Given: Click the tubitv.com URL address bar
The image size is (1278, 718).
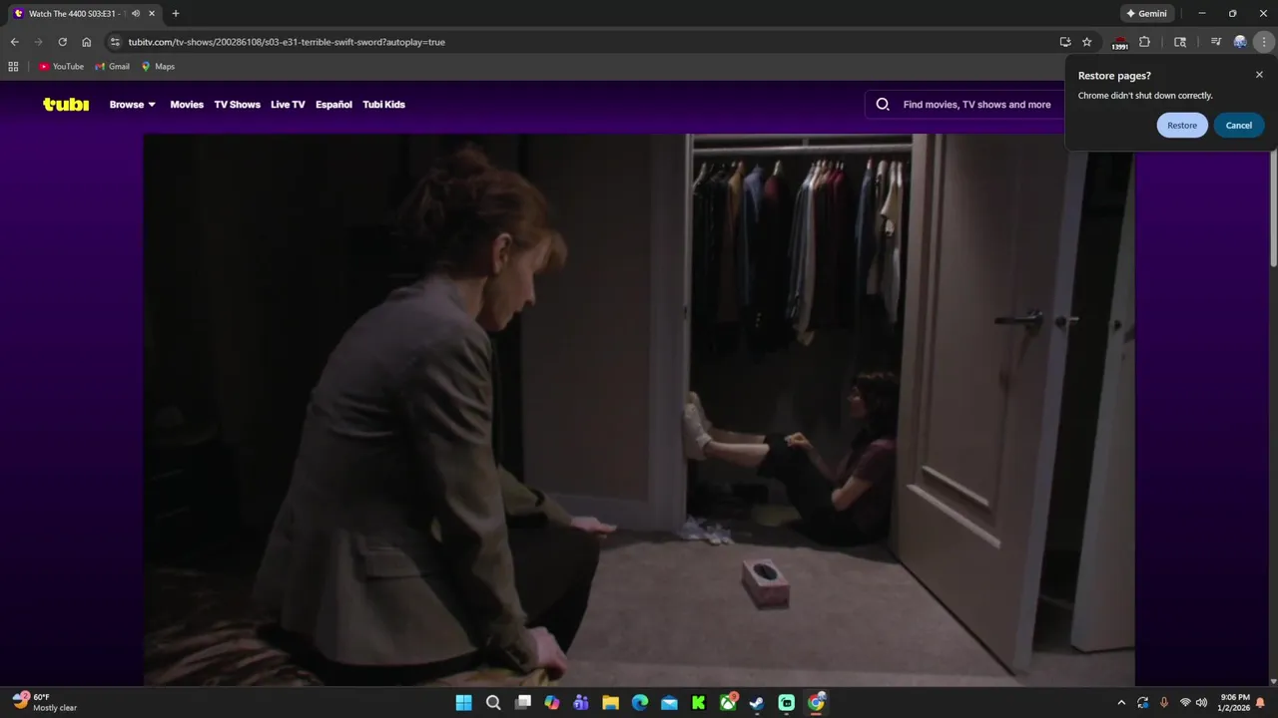Looking at the screenshot, I should (589, 42).
